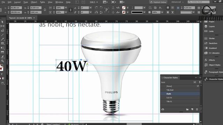Click the Publish Online button

(x=158, y=2)
